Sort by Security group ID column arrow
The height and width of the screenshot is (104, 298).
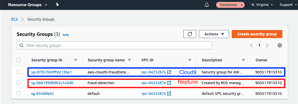(76, 60)
